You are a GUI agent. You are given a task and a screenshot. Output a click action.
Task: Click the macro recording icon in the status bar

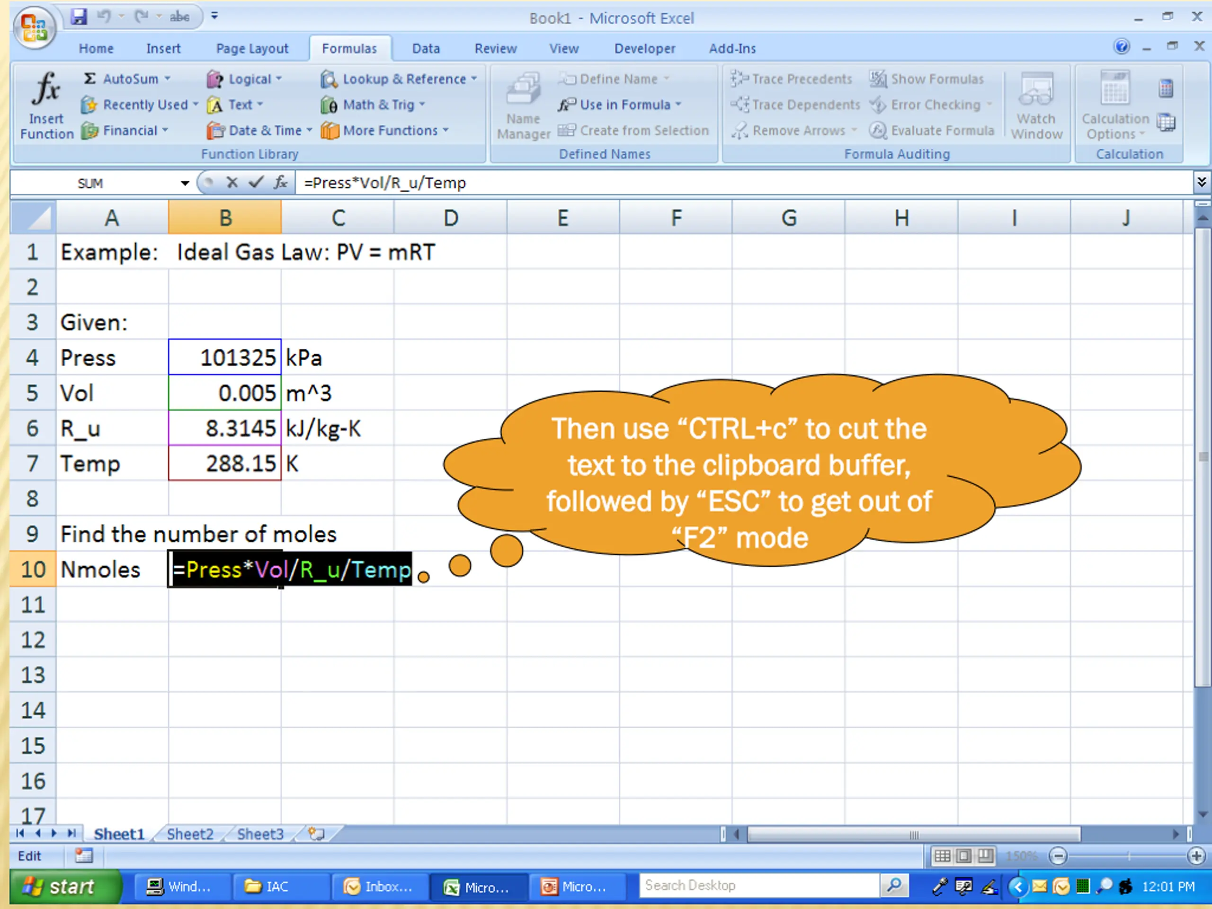pos(84,856)
